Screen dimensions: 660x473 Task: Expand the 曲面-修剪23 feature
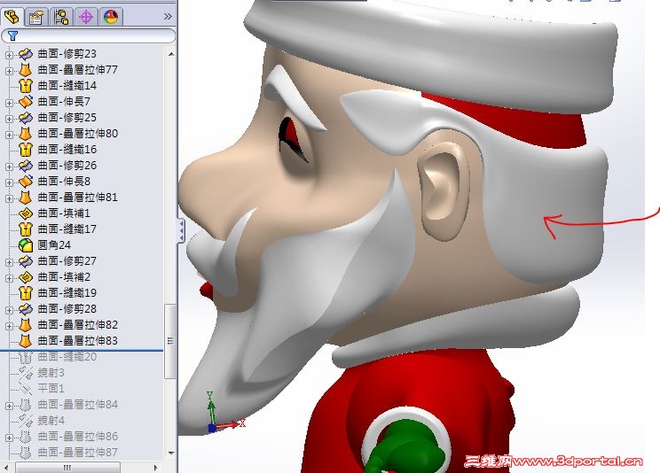pyautogui.click(x=9, y=55)
